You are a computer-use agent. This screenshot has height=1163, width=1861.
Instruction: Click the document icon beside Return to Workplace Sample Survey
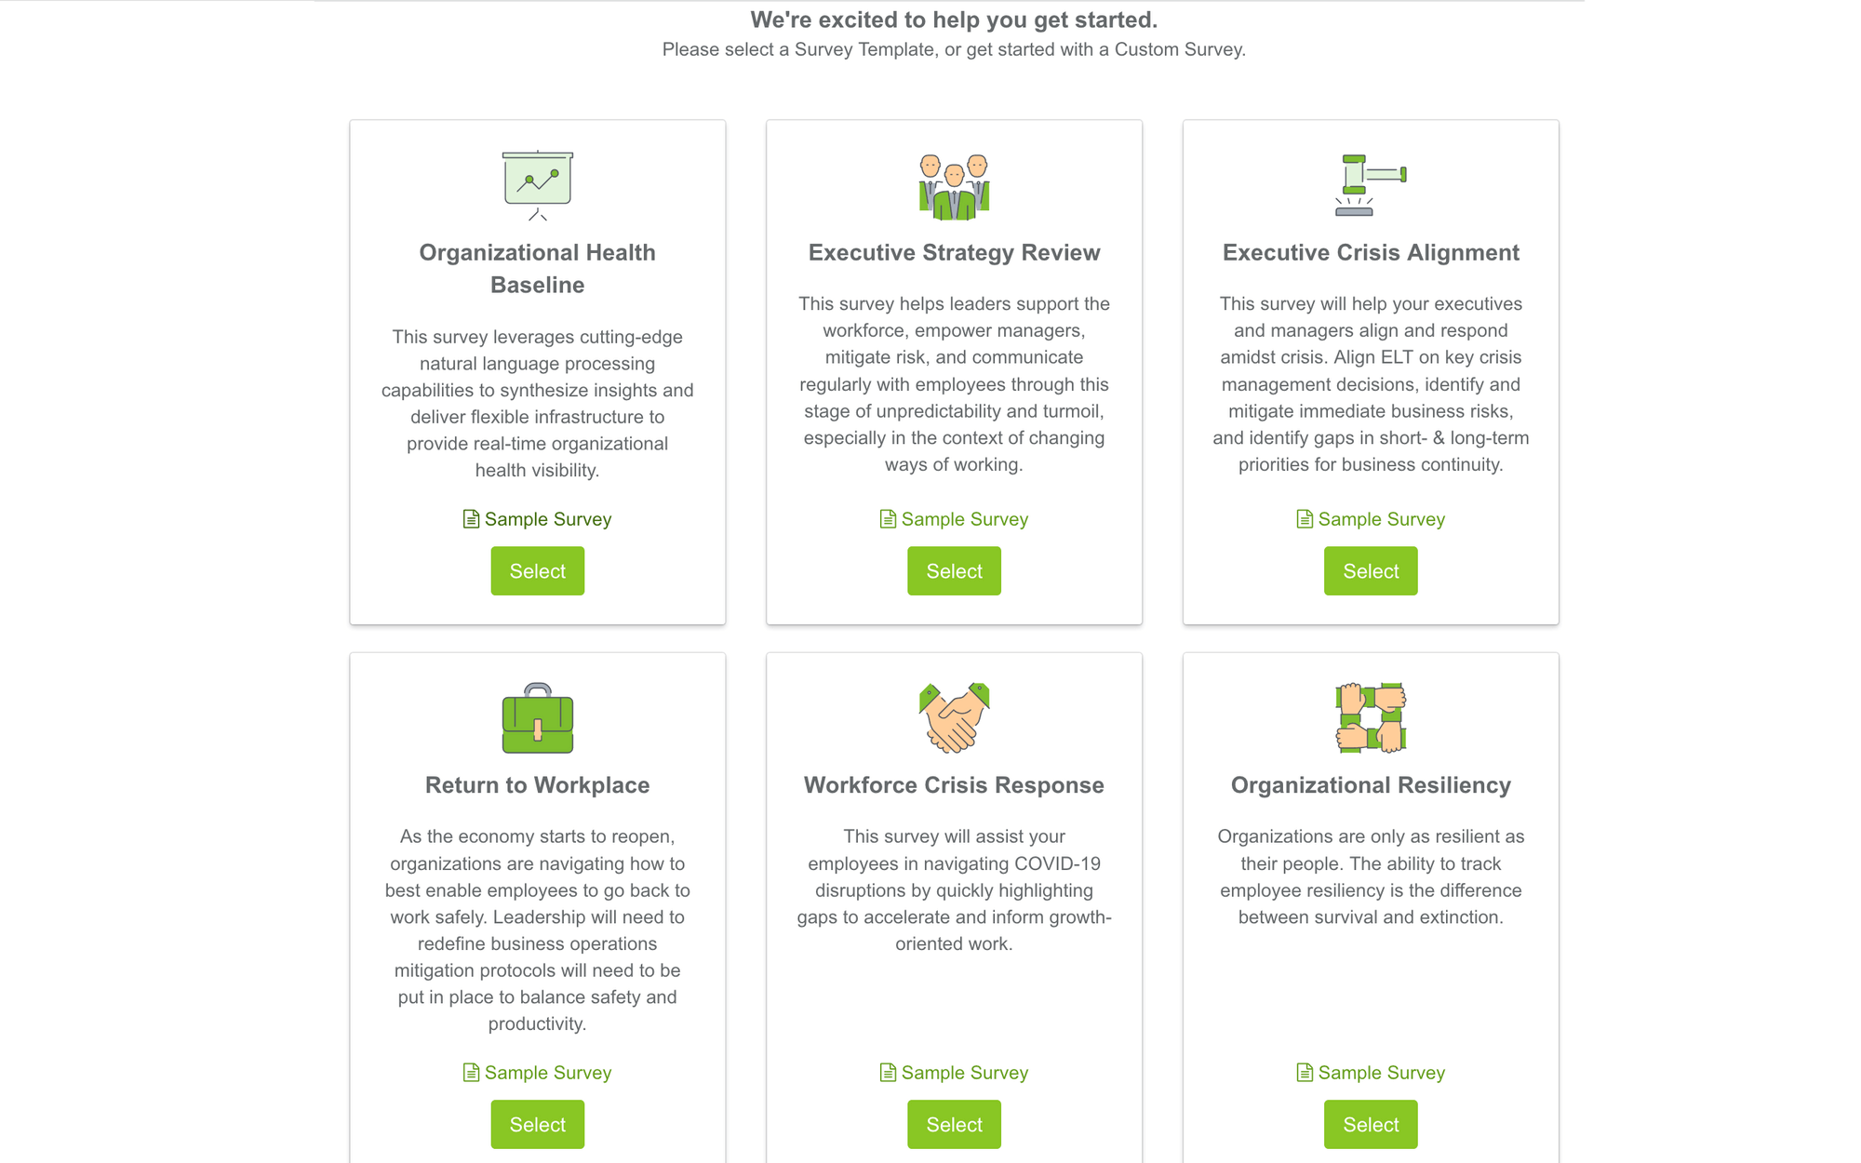coord(471,1073)
